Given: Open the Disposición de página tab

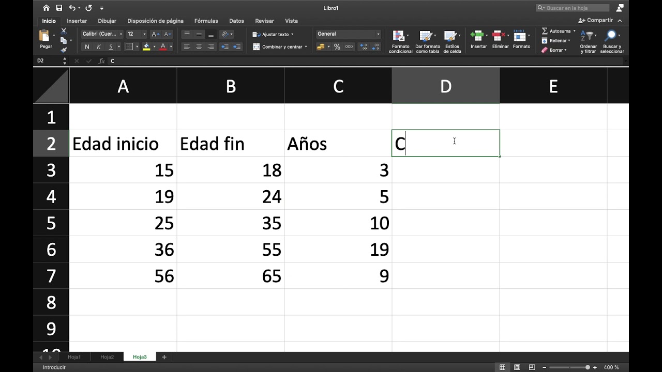Looking at the screenshot, I should tap(155, 21).
